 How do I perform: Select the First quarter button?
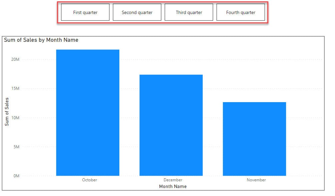pos(85,12)
